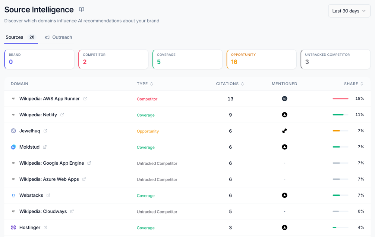Open the Last 30 days dropdown
This screenshot has height=237, width=375.
tap(349, 11)
